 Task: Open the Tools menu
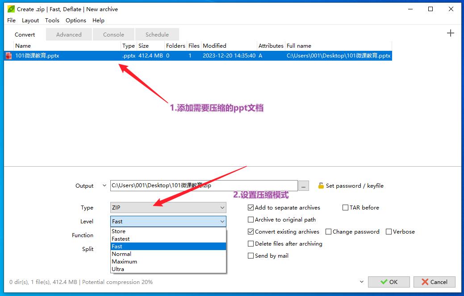point(52,21)
